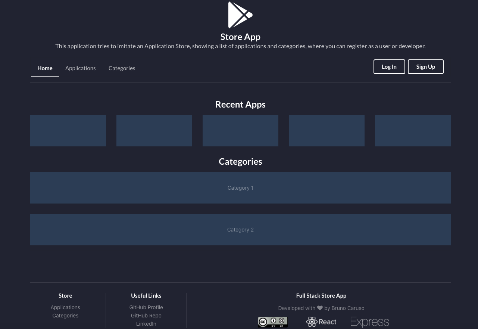Click the Store footer heading
The image size is (478, 329).
point(65,295)
